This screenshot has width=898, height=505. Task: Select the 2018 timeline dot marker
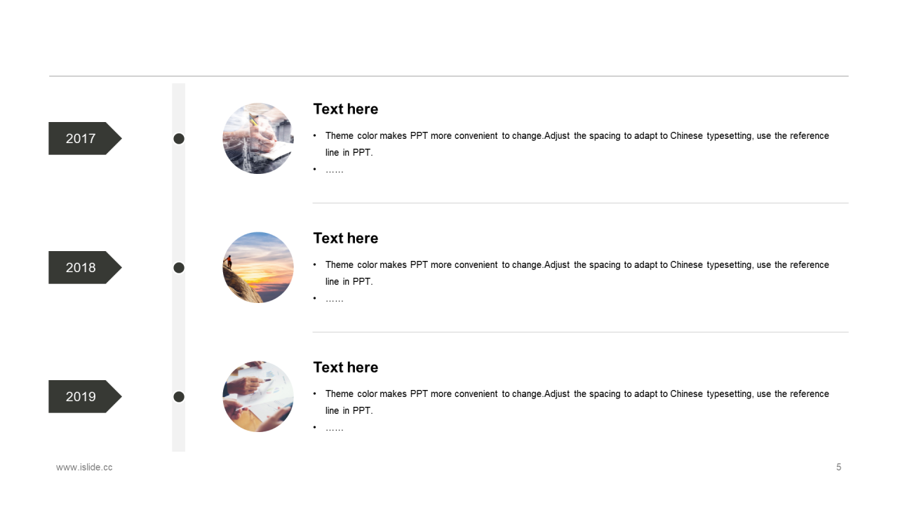(x=179, y=268)
